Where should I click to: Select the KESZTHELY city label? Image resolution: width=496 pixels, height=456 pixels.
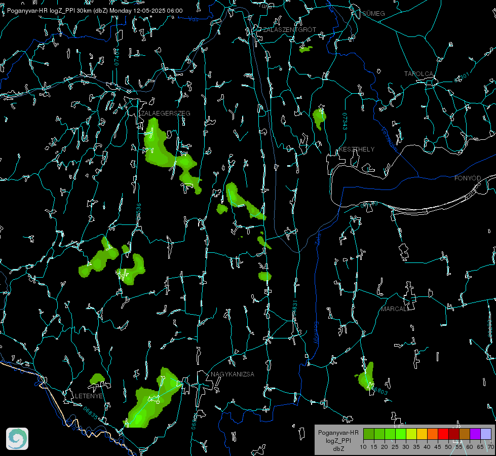click(x=357, y=149)
